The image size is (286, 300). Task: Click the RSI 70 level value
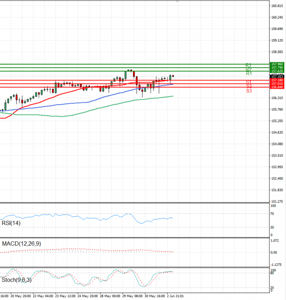click(x=272, y=214)
